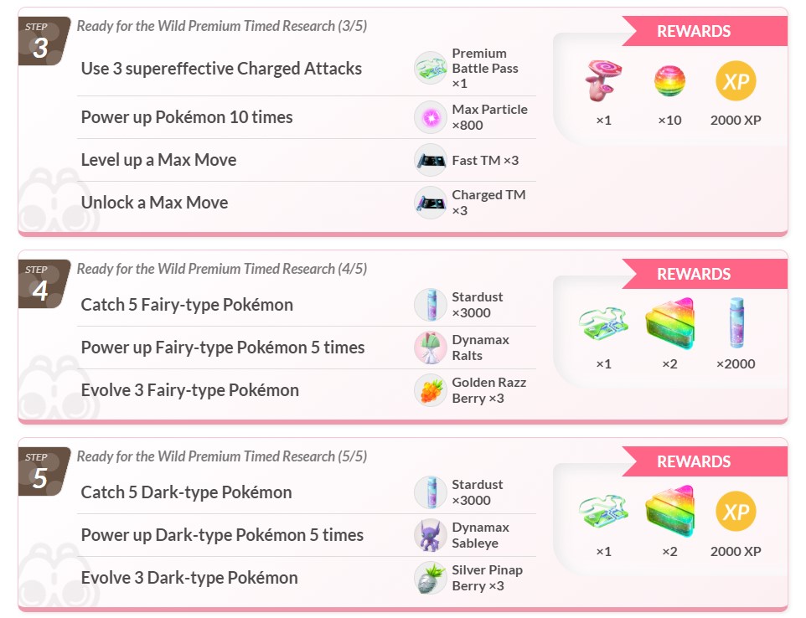Select the Fast TM icon

click(x=431, y=160)
